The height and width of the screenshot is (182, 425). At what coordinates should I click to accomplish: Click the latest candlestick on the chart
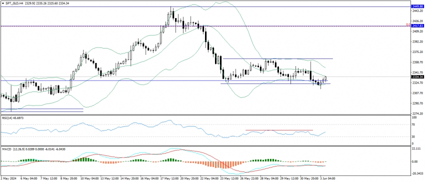click(325, 78)
